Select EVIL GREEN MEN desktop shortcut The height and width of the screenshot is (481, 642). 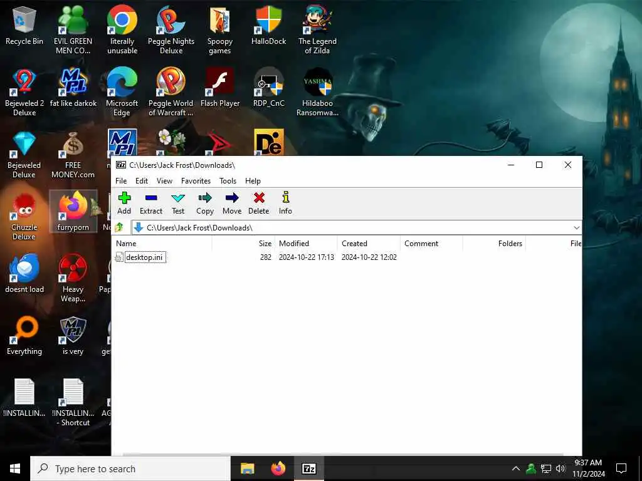73,31
